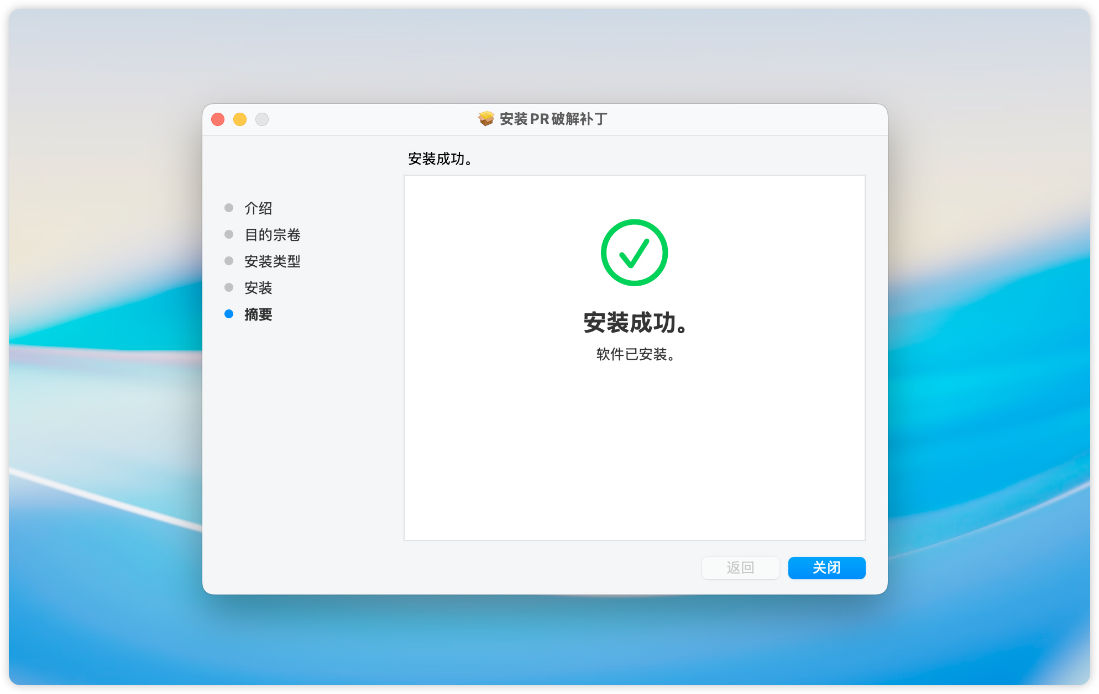1099x694 pixels.
Task: Click the blue 关闭 button
Action: (x=826, y=567)
